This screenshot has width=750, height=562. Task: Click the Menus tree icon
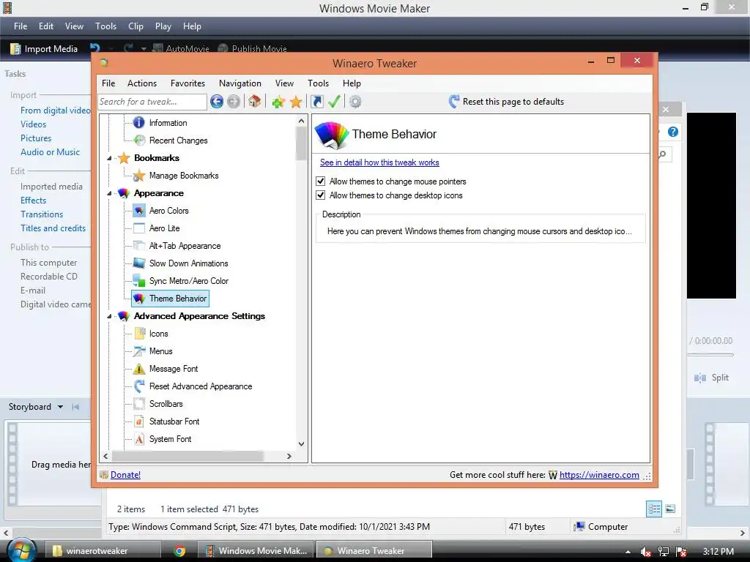pos(138,351)
